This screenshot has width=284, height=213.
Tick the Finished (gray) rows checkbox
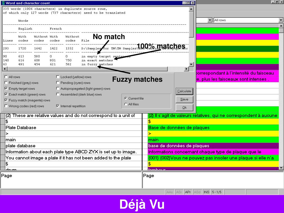point(6,83)
